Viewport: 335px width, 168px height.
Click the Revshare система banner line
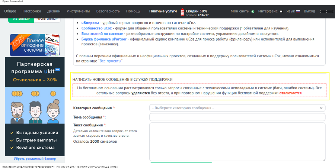coord(35,148)
